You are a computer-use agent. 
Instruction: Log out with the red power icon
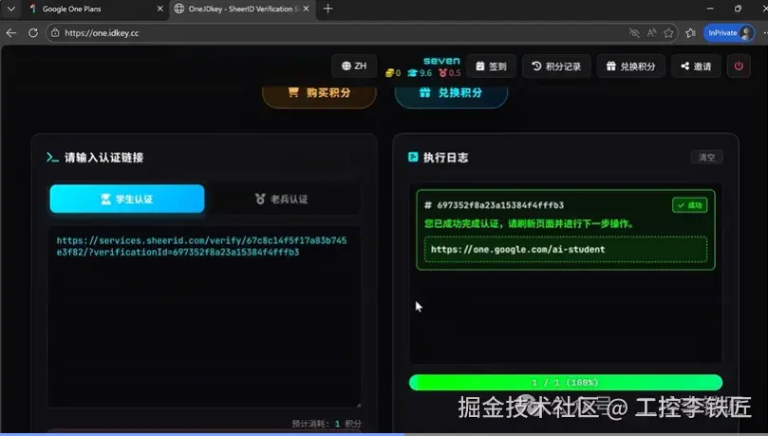739,66
